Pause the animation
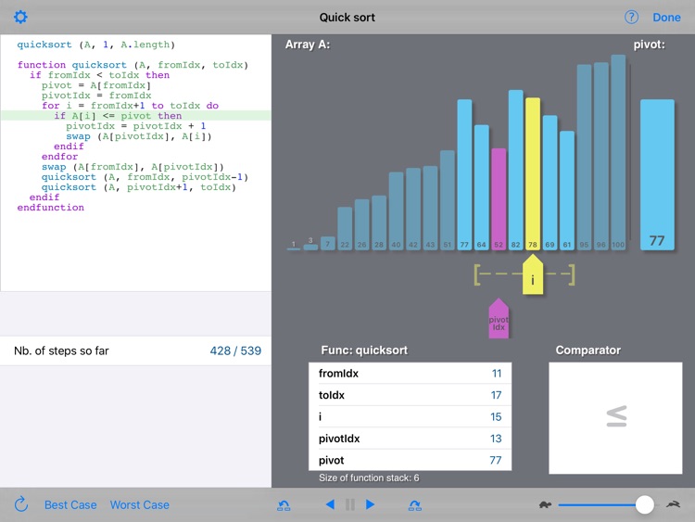 pyautogui.click(x=349, y=504)
